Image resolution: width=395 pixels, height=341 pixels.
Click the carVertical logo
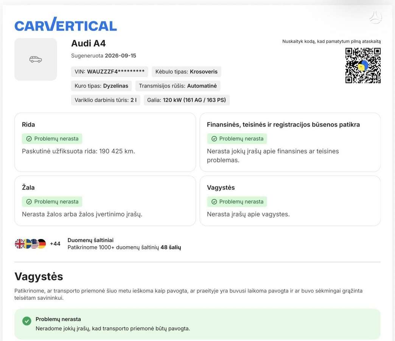[x=66, y=24]
